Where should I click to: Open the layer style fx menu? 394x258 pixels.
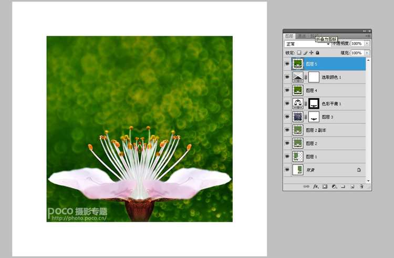(x=316, y=186)
